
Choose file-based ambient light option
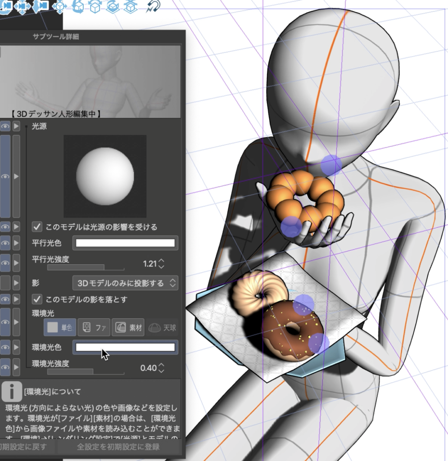pyautogui.click(x=94, y=328)
